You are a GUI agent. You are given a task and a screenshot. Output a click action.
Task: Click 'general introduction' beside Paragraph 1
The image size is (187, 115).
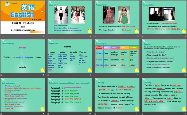click(73, 88)
